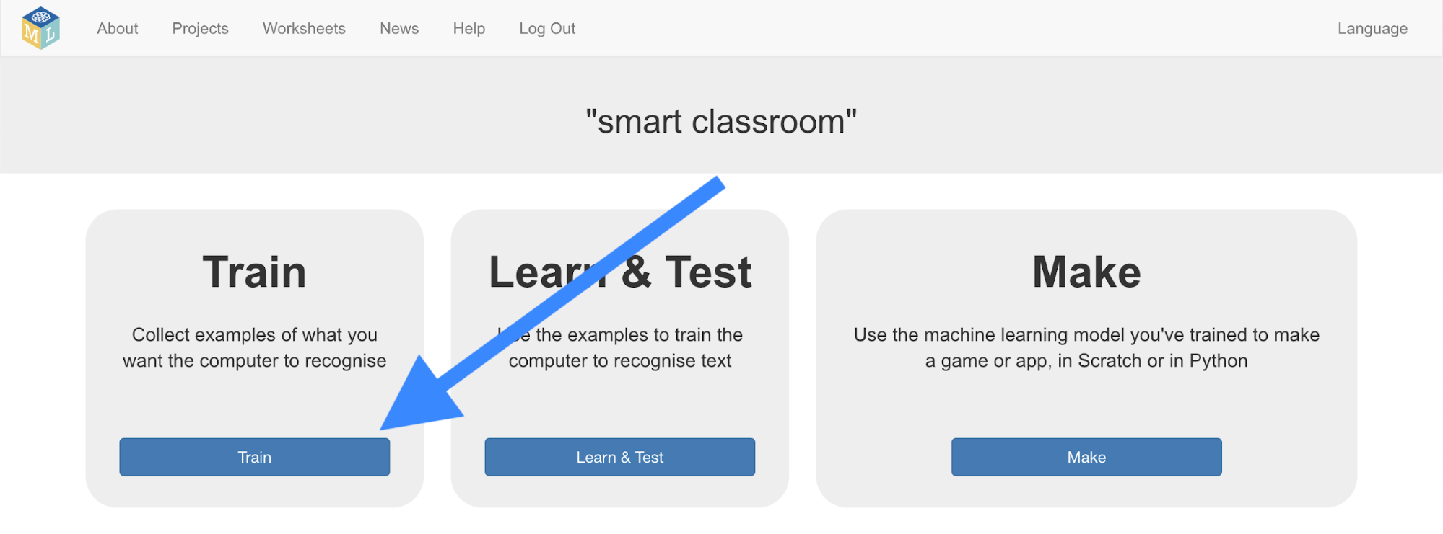Open the News section
1443x534 pixels.
398,28
